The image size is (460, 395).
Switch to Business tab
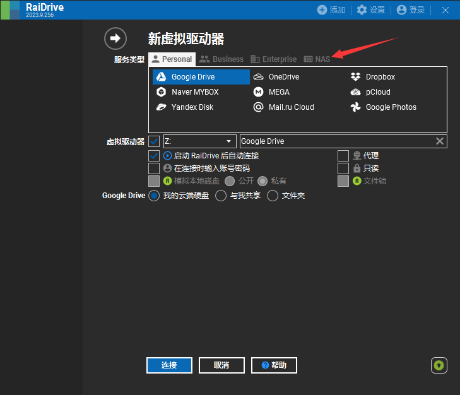(x=221, y=59)
